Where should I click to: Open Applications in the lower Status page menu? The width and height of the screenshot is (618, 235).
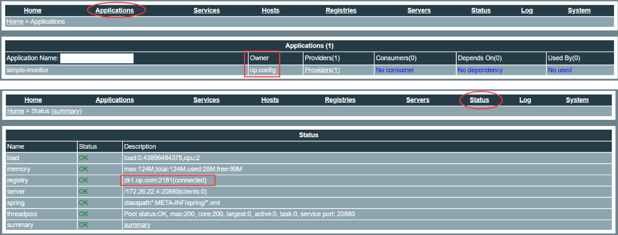114,100
